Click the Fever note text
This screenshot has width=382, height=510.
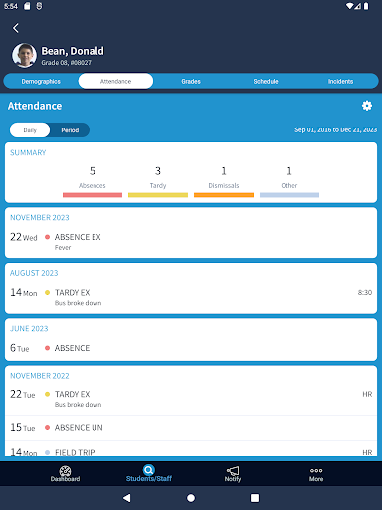pyautogui.click(x=63, y=248)
